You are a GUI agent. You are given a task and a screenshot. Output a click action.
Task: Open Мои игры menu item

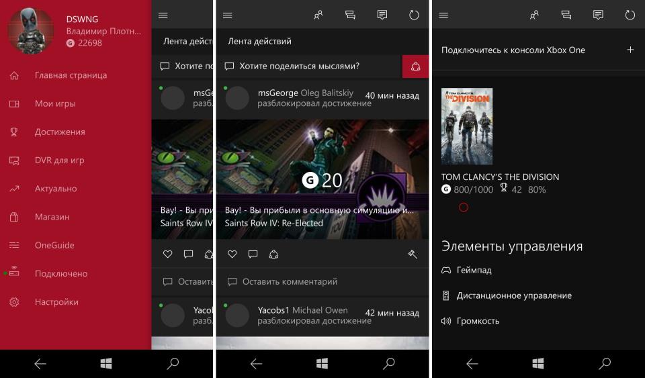click(55, 103)
